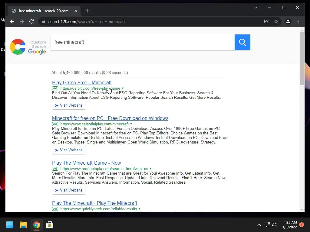Click the Ad badge beside oltly.com

(55, 89)
